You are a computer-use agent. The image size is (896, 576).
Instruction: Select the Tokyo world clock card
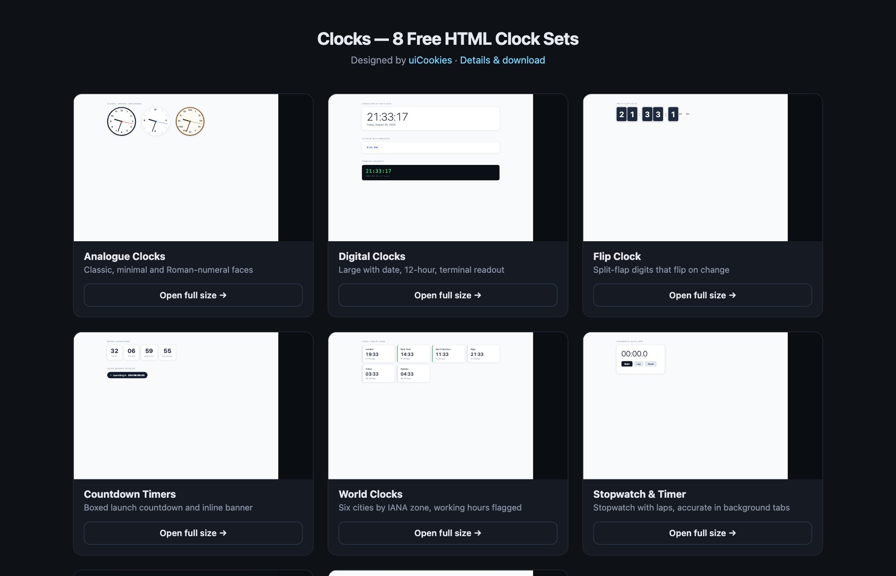tap(379, 373)
